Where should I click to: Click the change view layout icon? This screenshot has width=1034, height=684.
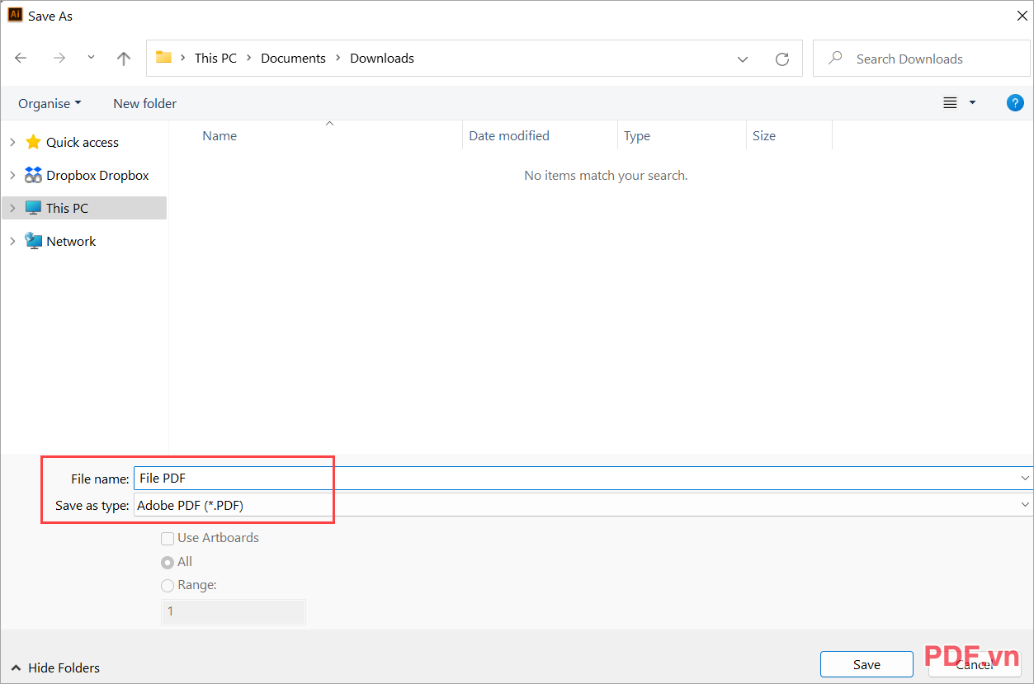(951, 102)
